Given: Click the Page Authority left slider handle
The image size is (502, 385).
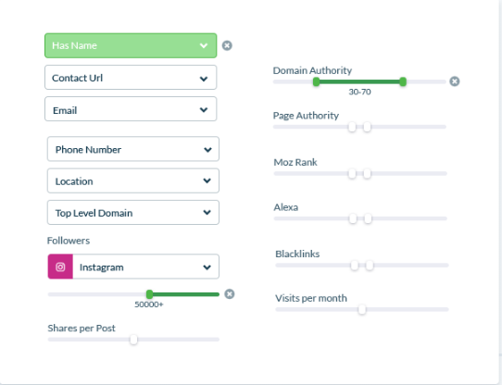Looking at the screenshot, I should [352, 127].
